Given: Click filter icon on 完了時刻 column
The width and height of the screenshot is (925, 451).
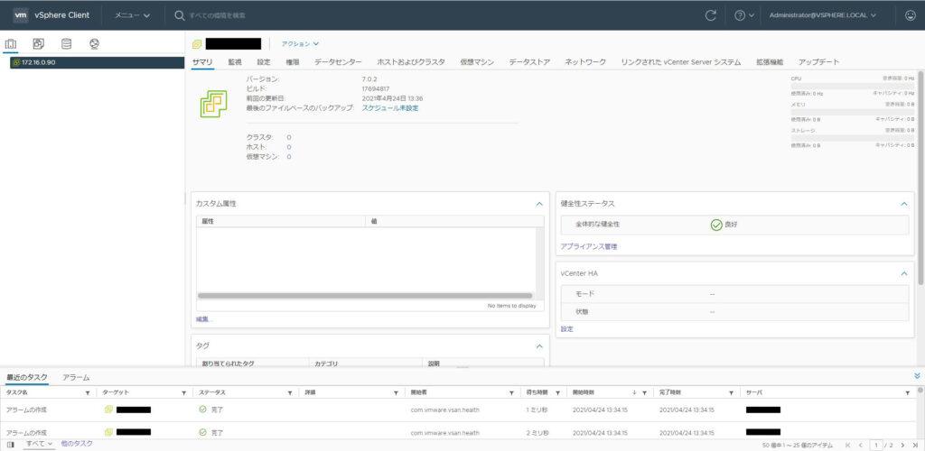Looking at the screenshot, I should 731,392.
